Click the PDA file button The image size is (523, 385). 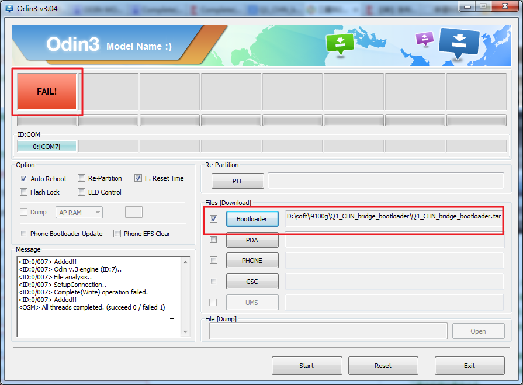point(252,240)
